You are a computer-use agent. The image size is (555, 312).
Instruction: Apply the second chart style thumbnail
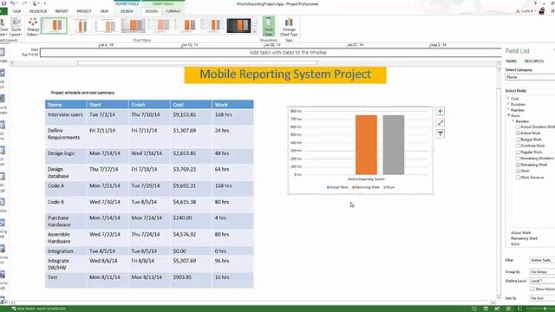(x=82, y=26)
